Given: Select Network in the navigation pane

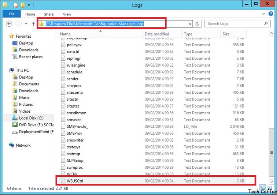Looking at the screenshot, I should (x=23, y=145).
